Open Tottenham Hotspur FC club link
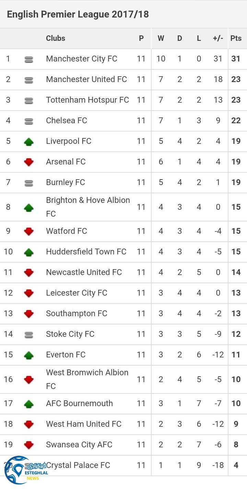 point(87,100)
